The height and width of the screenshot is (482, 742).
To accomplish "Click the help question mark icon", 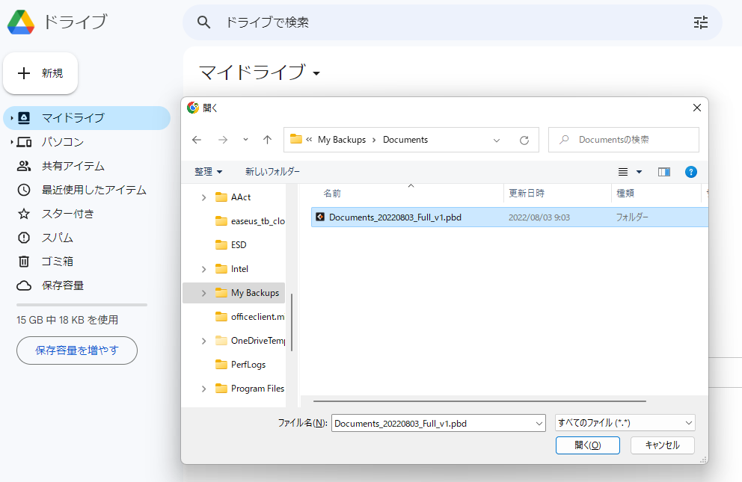I will pos(690,171).
